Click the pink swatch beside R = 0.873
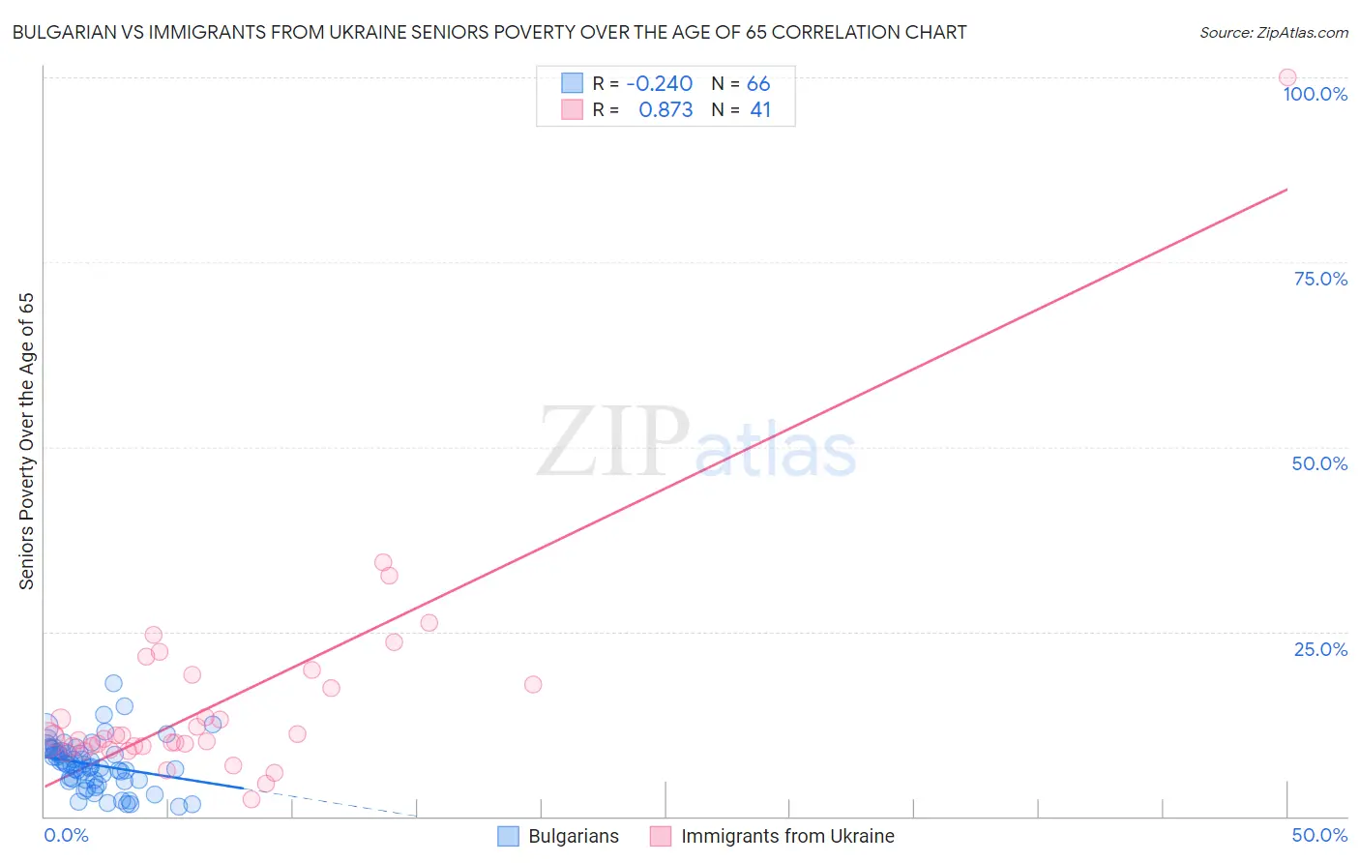 (573, 110)
